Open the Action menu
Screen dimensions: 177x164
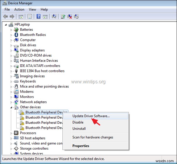tap(19, 10)
